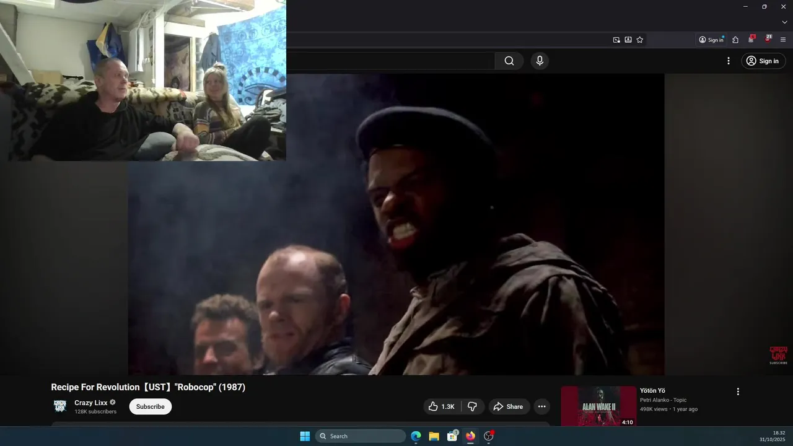Click the video title Recipe For Revolution
The height and width of the screenshot is (446, 793).
click(x=148, y=387)
